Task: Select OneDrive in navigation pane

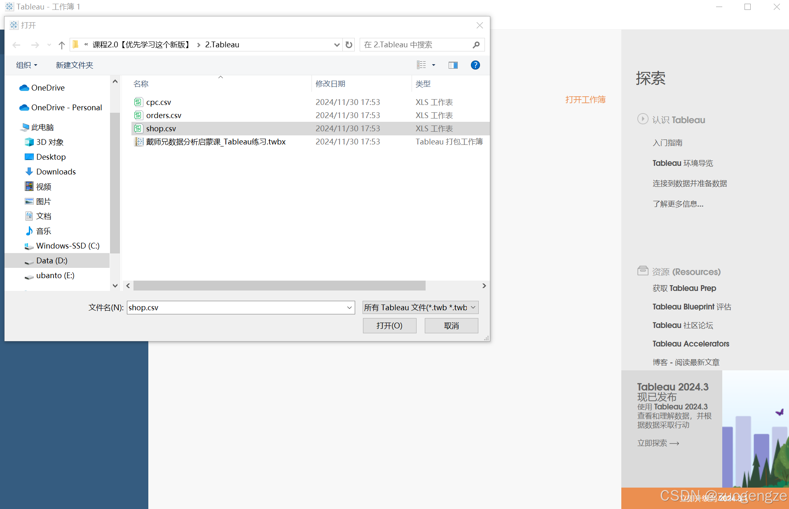Action: pos(48,88)
